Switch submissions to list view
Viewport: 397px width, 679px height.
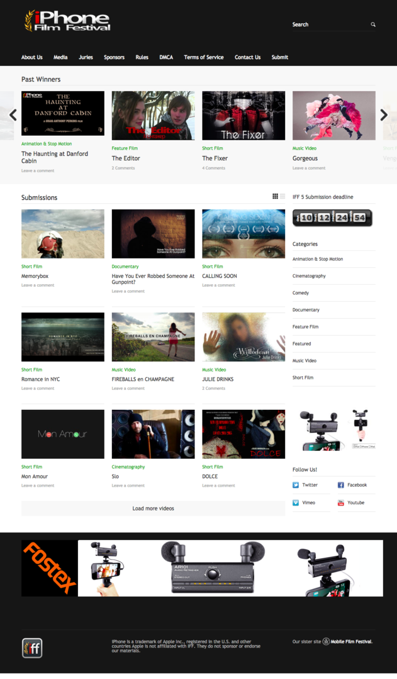[x=282, y=196]
